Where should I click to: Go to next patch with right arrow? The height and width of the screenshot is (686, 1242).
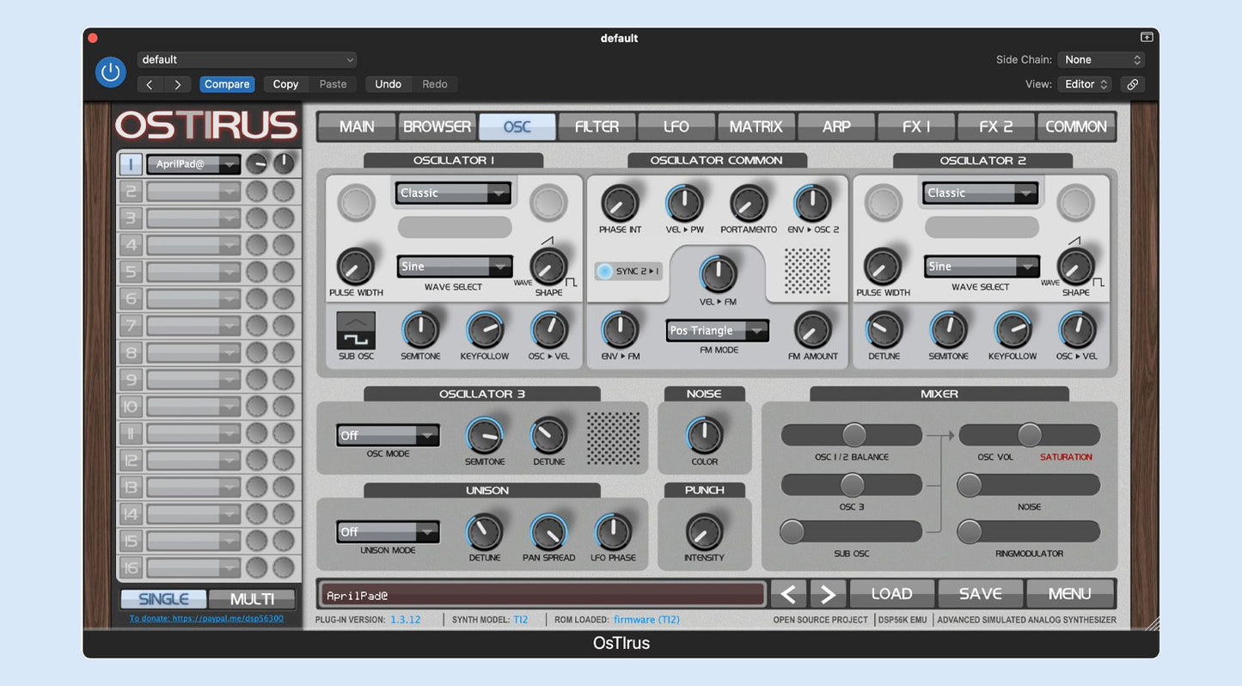tap(827, 594)
